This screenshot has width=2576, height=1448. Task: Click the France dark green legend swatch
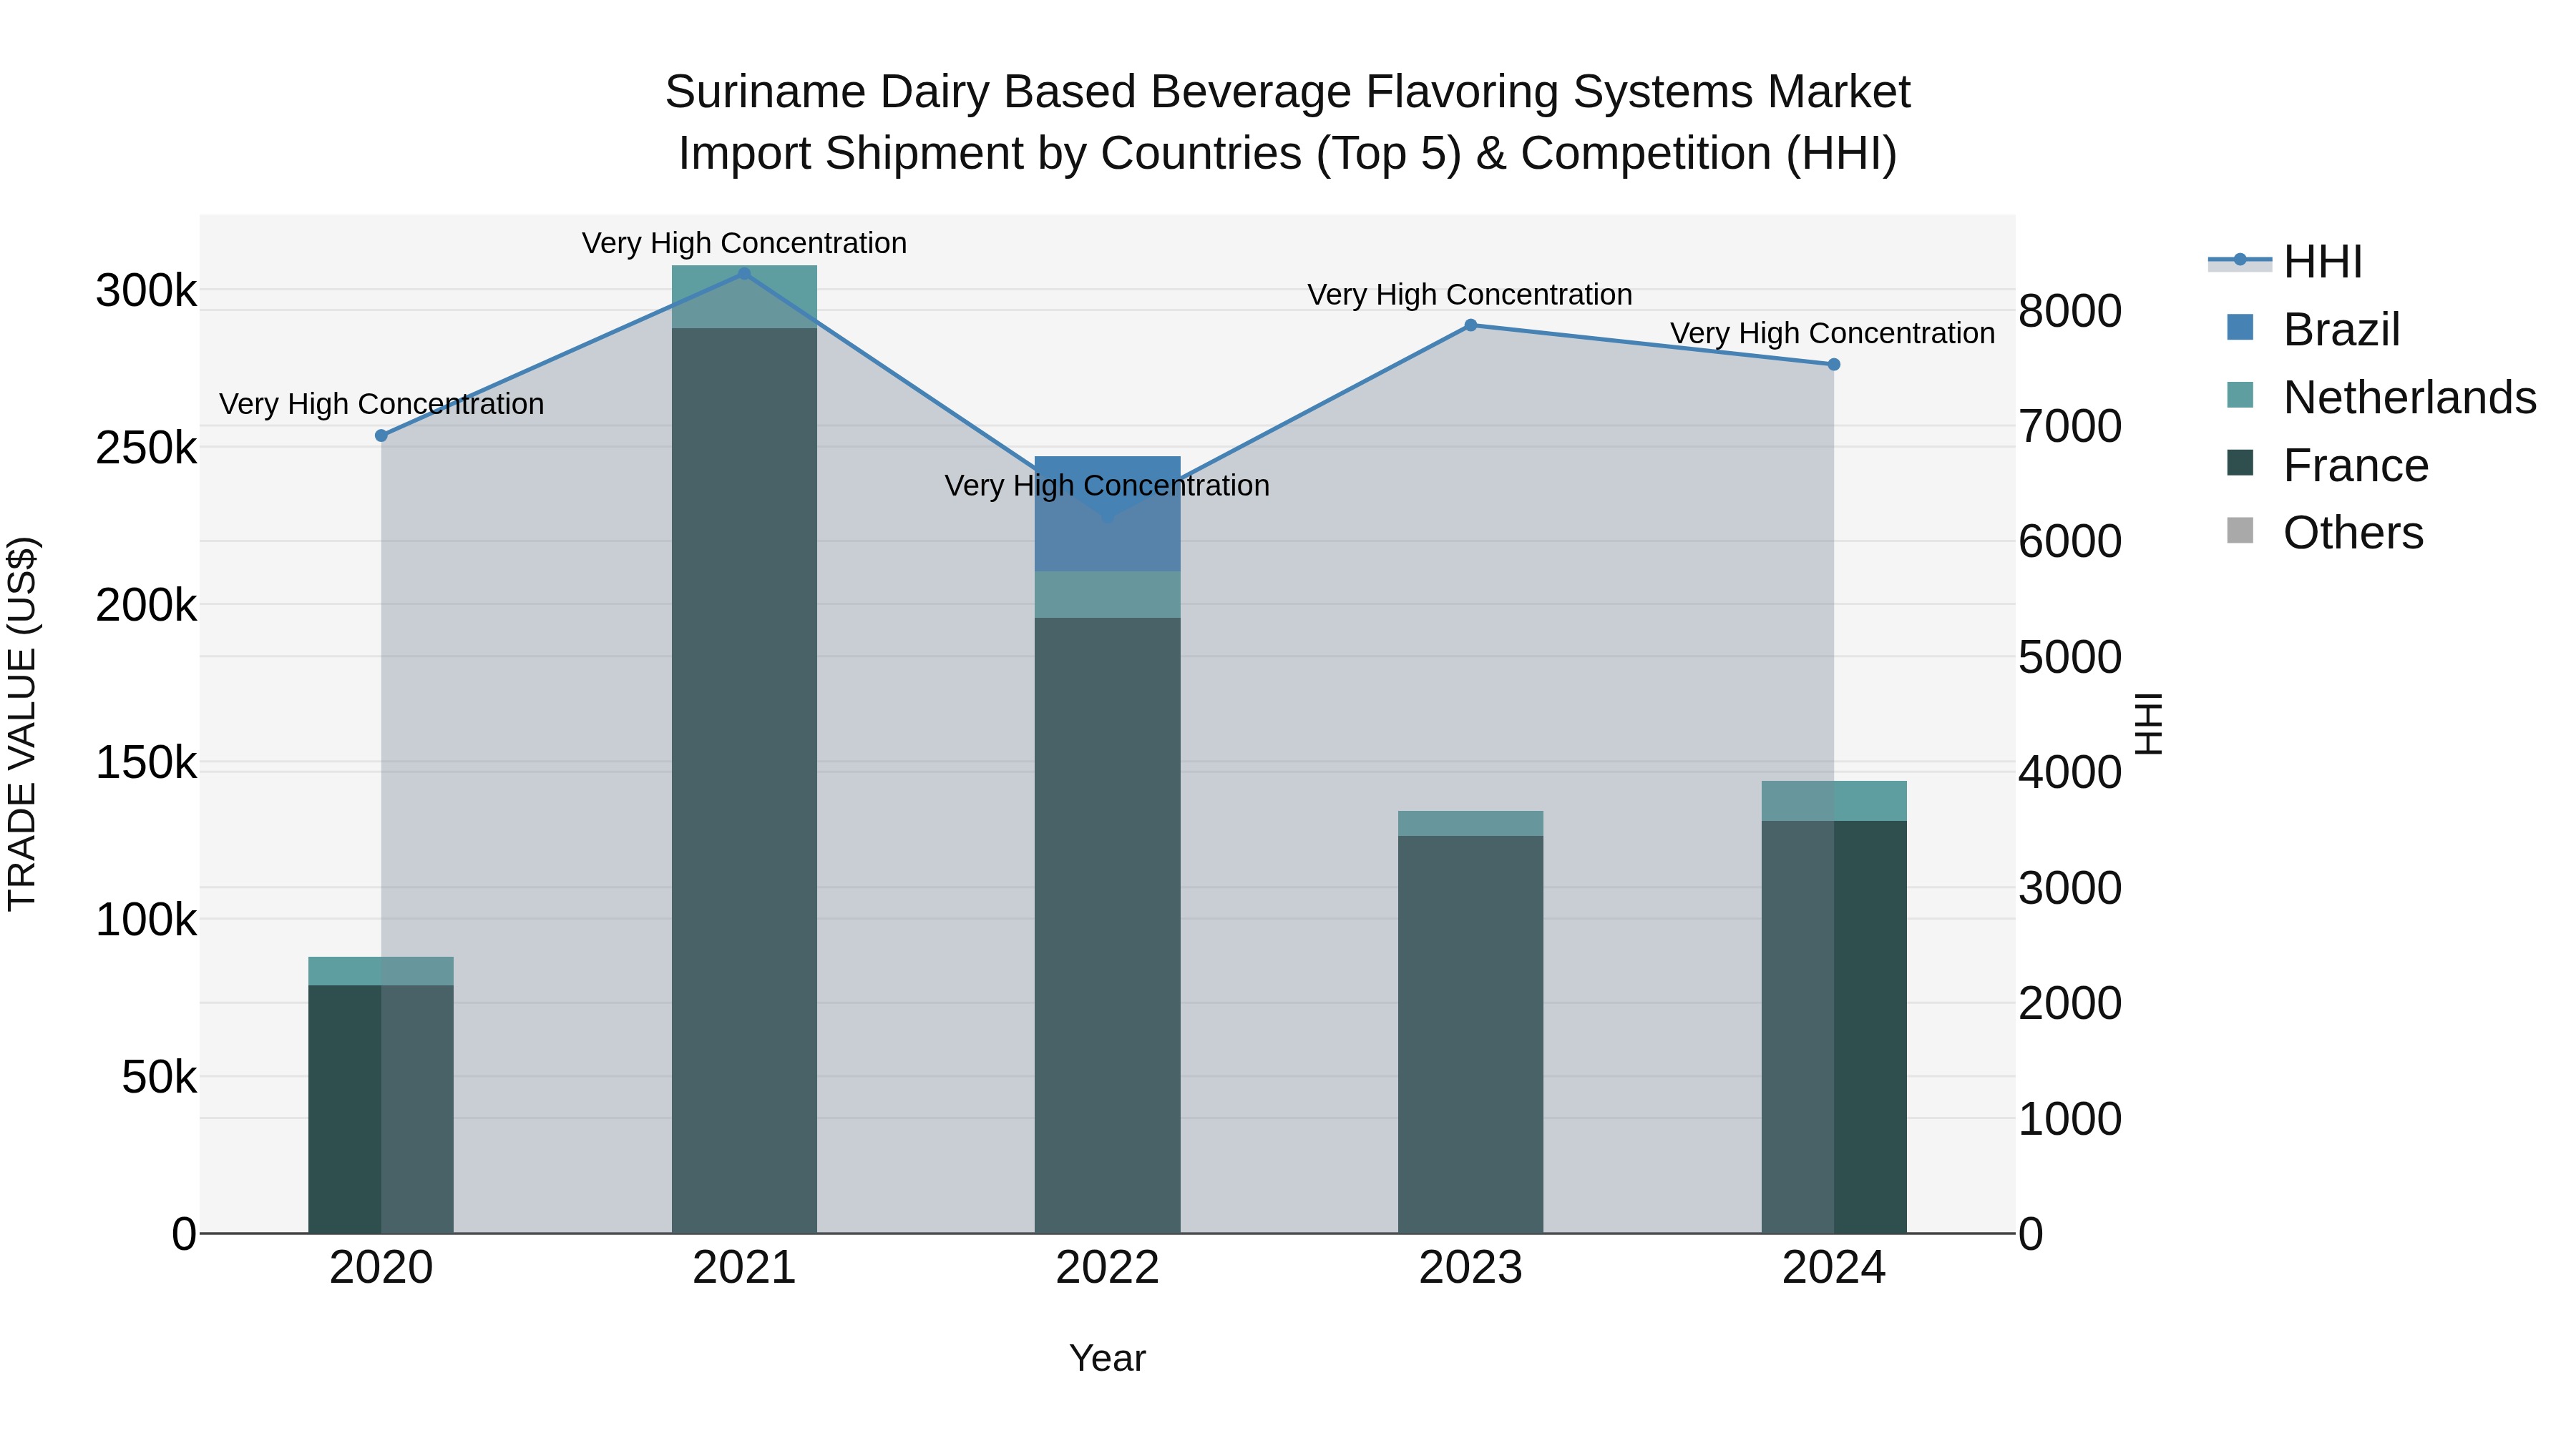coord(2241,463)
